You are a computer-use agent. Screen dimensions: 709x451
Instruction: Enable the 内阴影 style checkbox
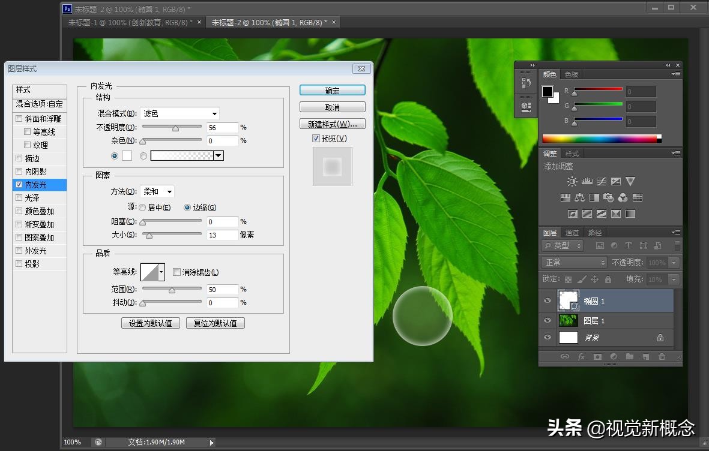point(19,172)
